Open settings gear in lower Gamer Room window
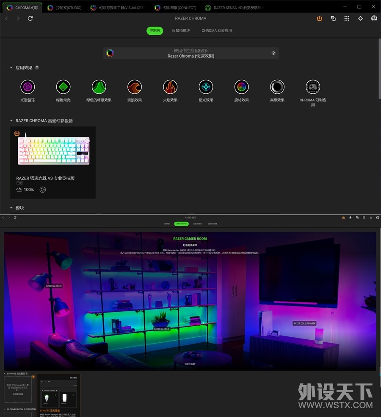Image resolution: width=381 pixels, height=417 pixels. 371,218
